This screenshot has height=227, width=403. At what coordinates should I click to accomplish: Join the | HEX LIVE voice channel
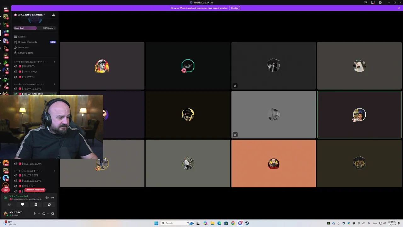(x=35, y=186)
